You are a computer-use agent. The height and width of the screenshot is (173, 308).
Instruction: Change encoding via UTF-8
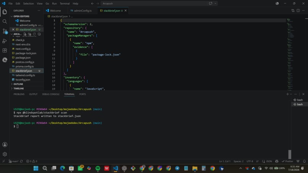coord(250,161)
